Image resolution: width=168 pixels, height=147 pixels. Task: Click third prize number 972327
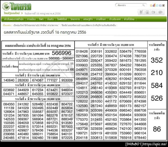point(67,94)
